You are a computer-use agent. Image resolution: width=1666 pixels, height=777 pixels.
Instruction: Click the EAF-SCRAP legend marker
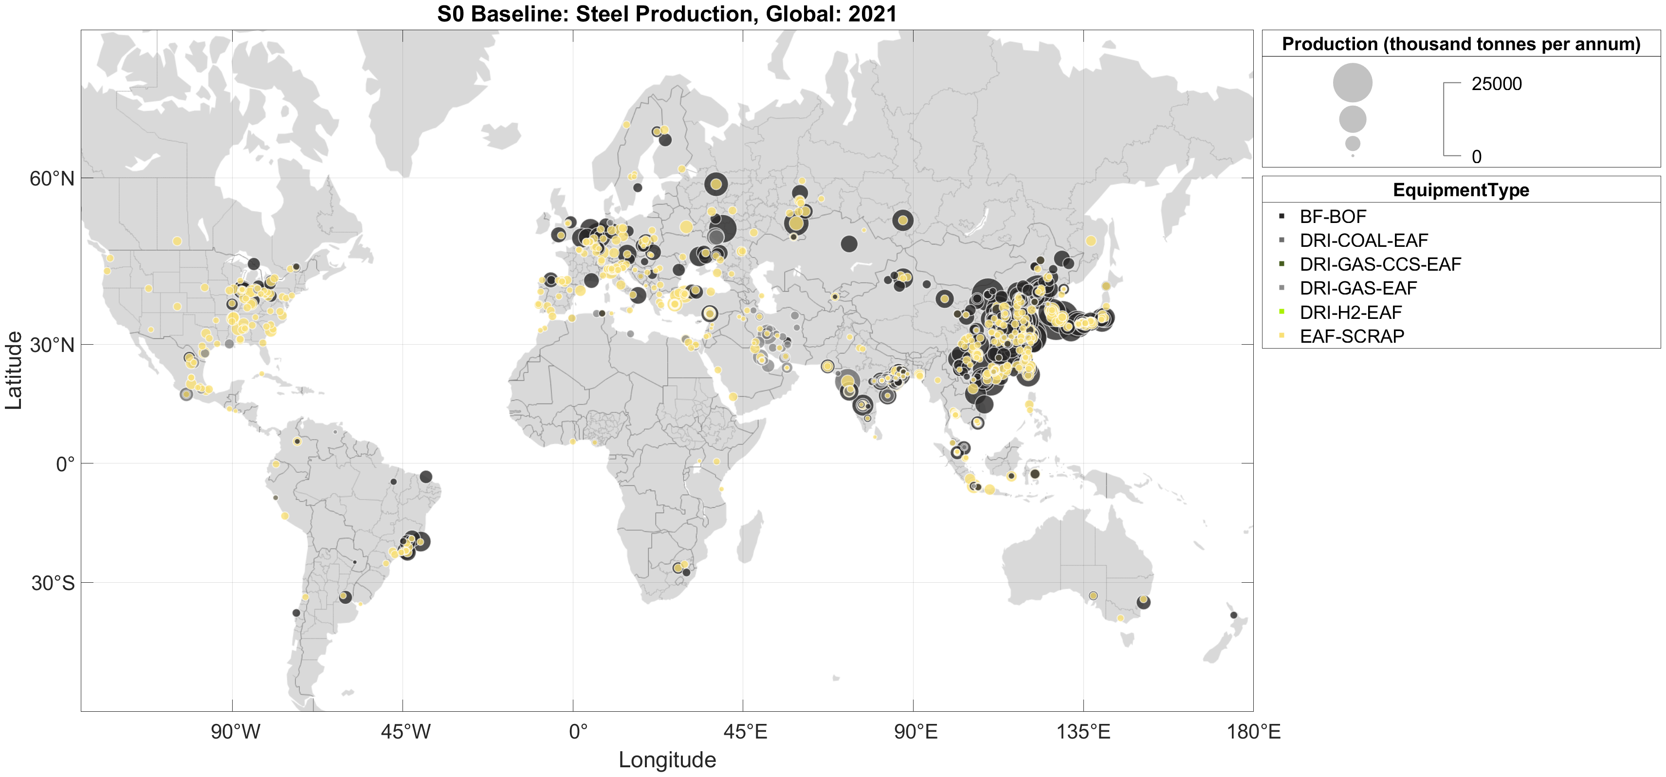click(1281, 336)
